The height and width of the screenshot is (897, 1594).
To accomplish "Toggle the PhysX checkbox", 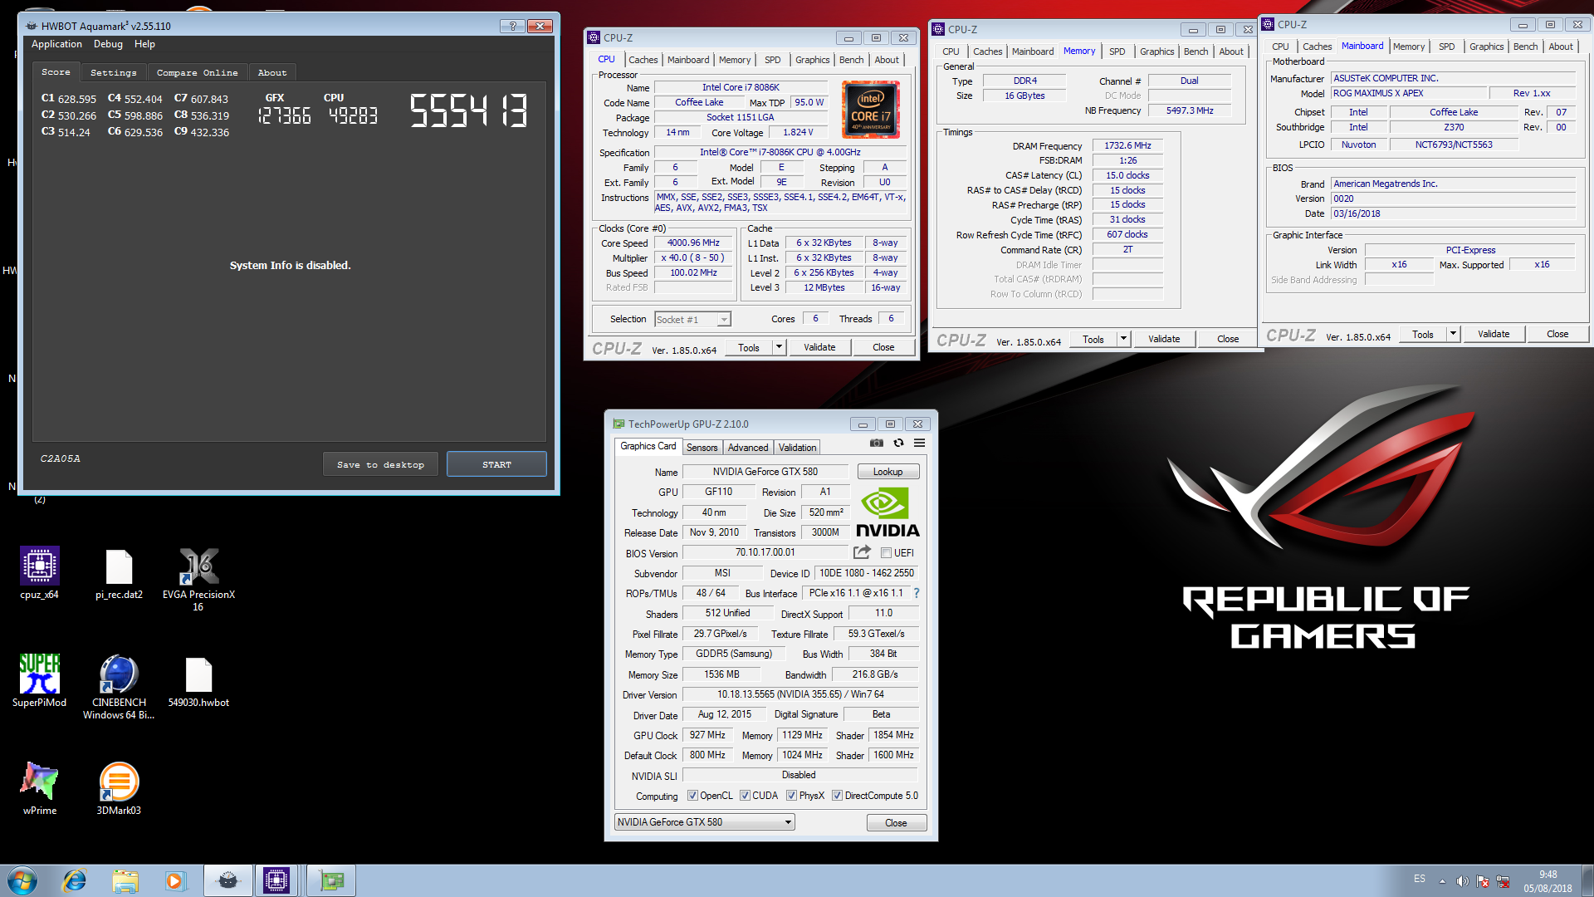I will coord(791,796).
